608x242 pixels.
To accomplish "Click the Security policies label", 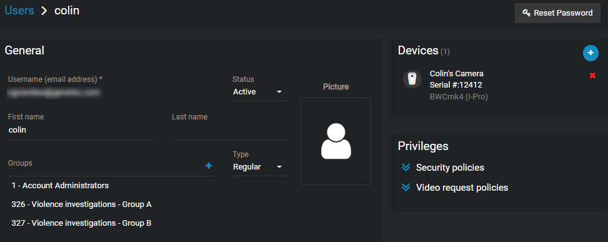I will (450, 168).
